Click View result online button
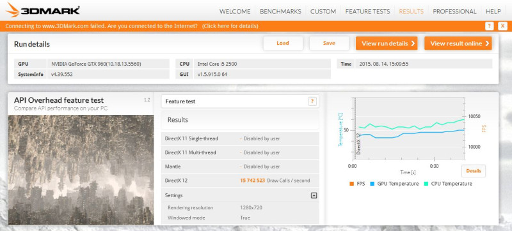512x231 pixels. click(x=458, y=43)
